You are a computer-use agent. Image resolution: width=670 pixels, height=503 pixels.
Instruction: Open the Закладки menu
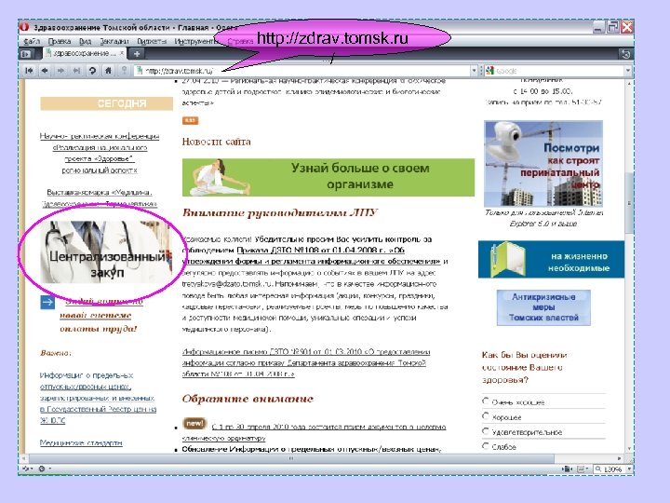(x=114, y=41)
